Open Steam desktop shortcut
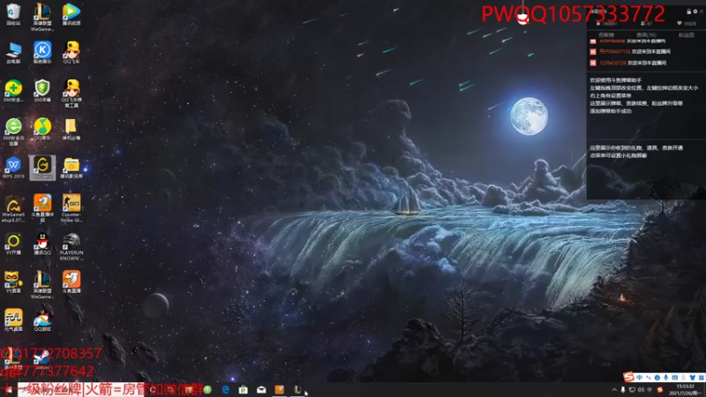Screen dimensions: 706x397 [x=42, y=359]
